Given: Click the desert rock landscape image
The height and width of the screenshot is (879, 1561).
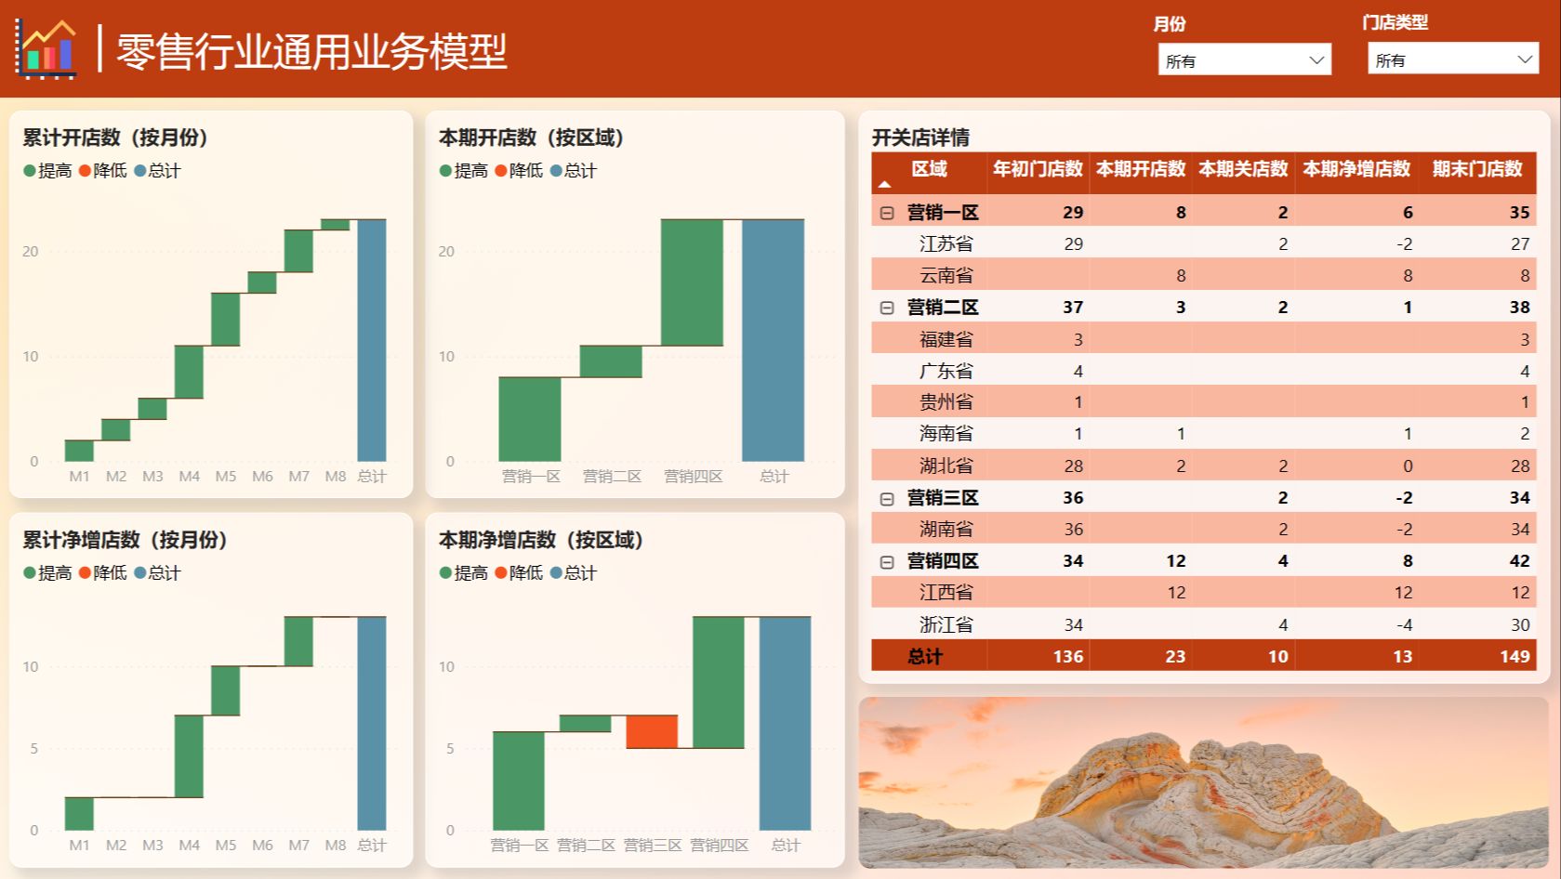Looking at the screenshot, I should [x=1203, y=782].
